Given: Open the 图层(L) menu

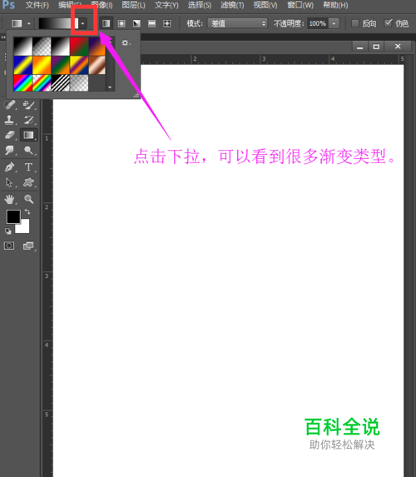Looking at the screenshot, I should [133, 5].
